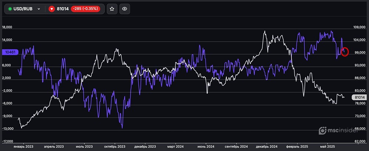Click the декабрь 2024 time axis label

click(267, 147)
